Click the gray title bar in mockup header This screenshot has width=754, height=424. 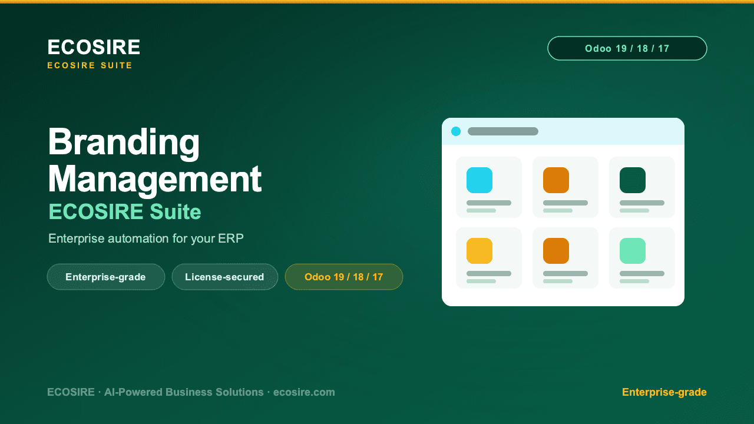pos(503,131)
